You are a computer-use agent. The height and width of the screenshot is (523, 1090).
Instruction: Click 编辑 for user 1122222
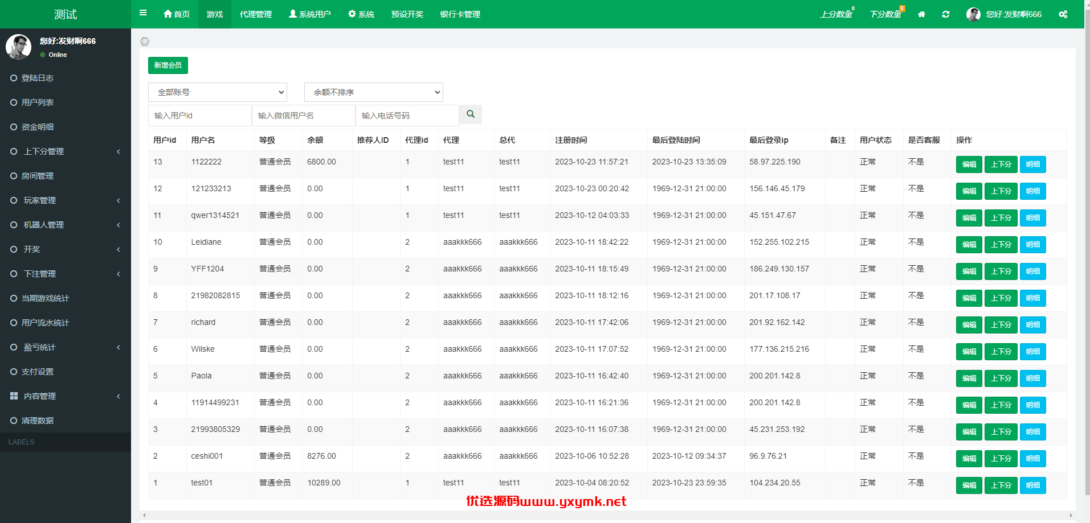pos(969,164)
